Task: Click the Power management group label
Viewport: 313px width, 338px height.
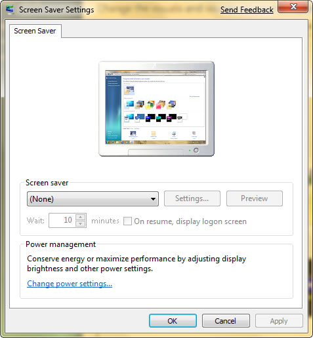Action: pyautogui.click(x=60, y=244)
